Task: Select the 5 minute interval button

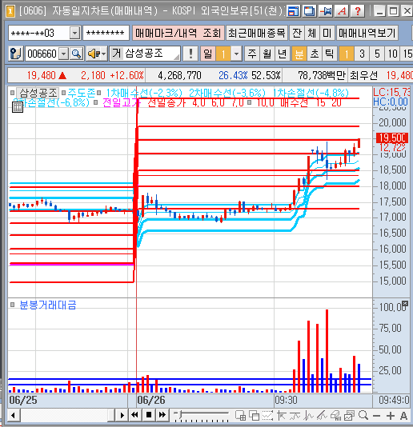Action: tap(377, 54)
